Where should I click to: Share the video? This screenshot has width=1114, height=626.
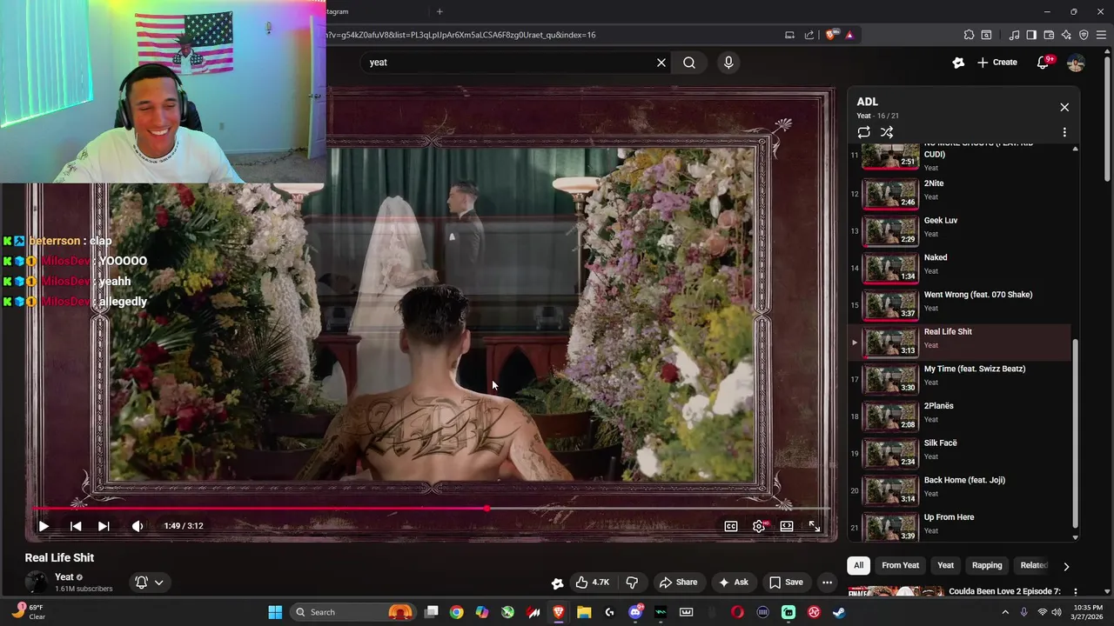point(678,583)
